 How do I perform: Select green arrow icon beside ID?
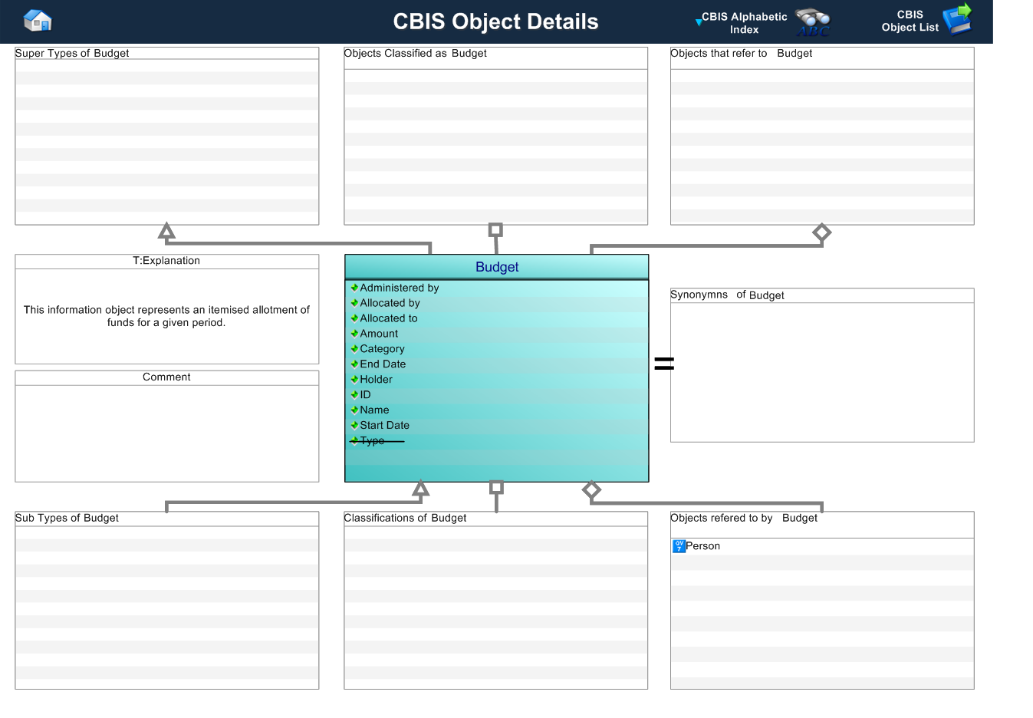(x=354, y=395)
